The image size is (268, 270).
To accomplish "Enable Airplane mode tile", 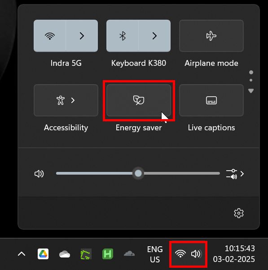I will pos(211,36).
